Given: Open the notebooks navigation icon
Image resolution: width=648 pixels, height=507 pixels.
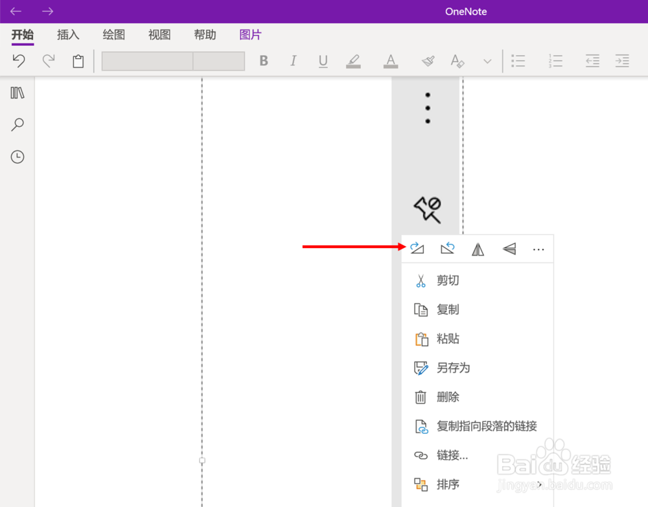Looking at the screenshot, I should click(x=17, y=93).
